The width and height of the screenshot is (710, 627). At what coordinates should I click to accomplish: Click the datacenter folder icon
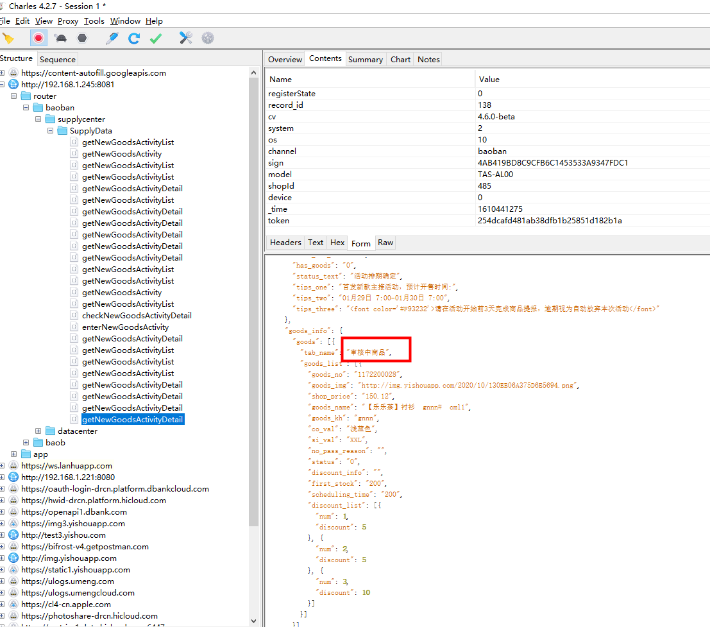[50, 431]
